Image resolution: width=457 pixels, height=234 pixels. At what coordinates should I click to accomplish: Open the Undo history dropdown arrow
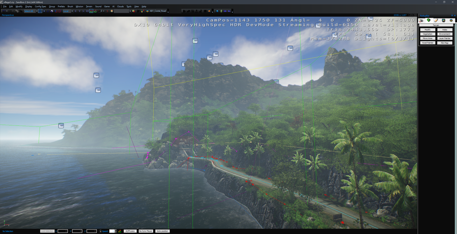7,11
